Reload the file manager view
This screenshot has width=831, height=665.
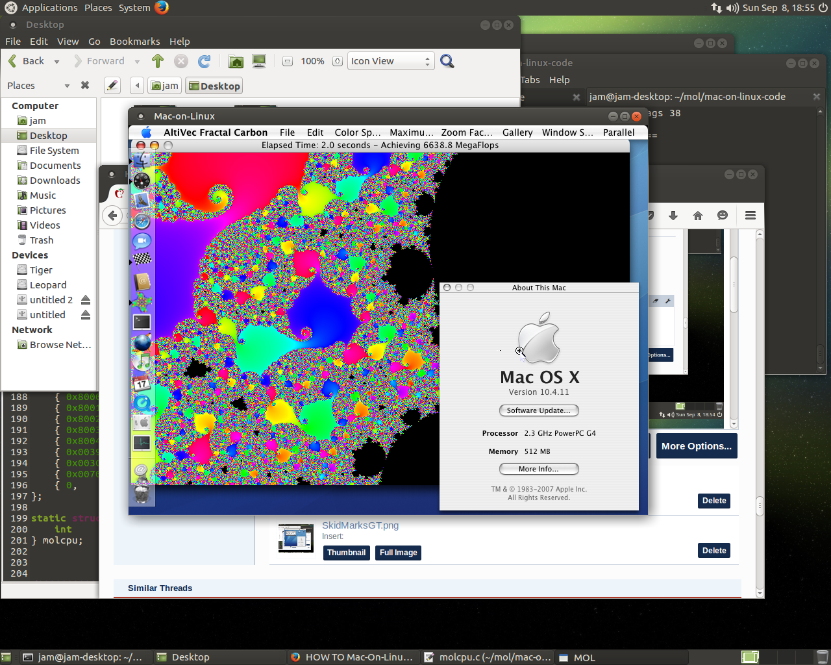[x=204, y=61]
